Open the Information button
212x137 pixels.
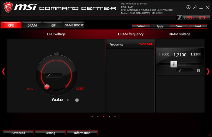coord(82,133)
